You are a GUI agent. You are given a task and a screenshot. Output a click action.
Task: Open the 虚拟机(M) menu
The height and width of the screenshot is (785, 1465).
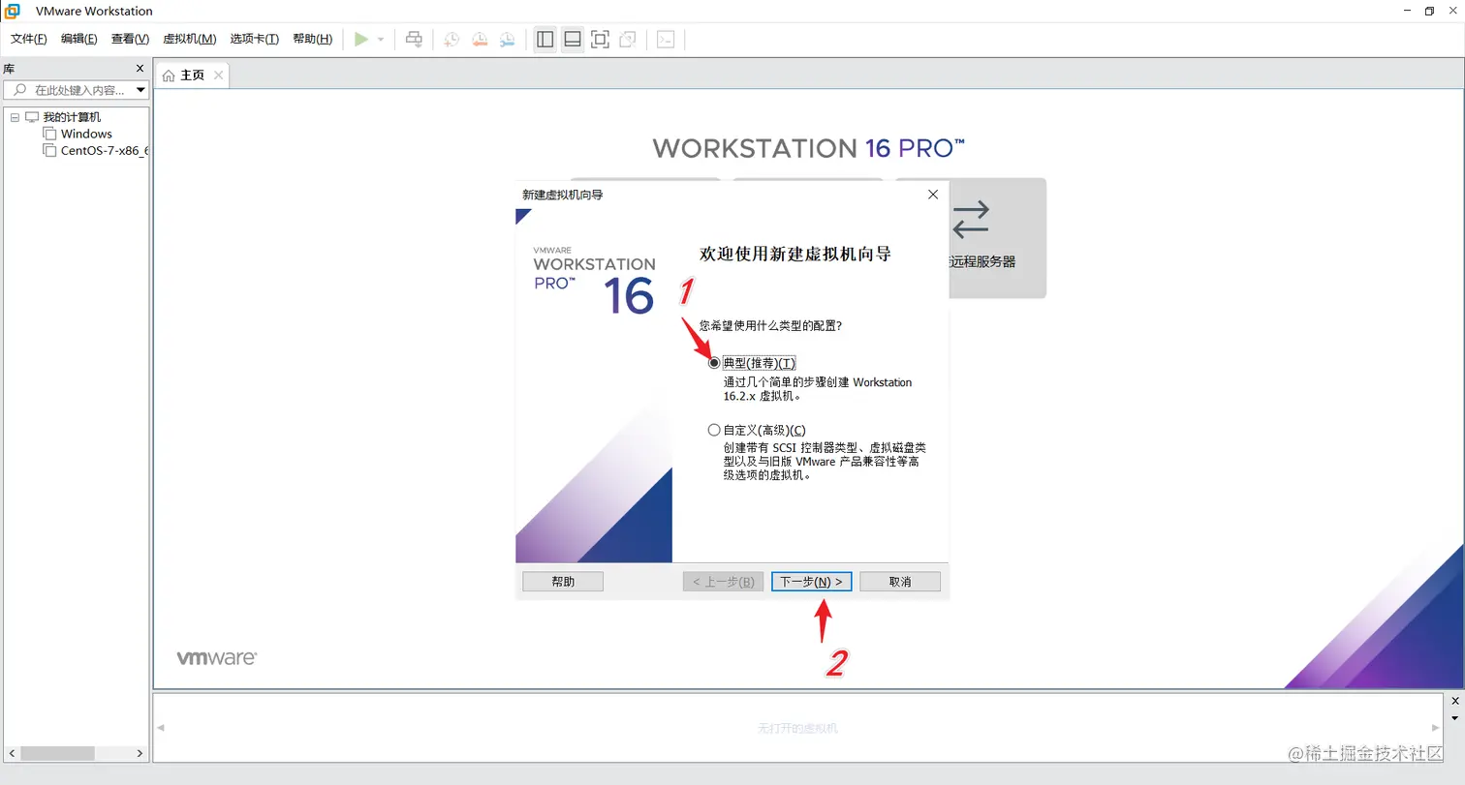pyautogui.click(x=189, y=39)
